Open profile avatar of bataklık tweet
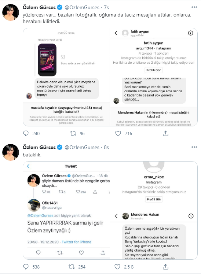This screenshot has width=201, height=274. pos(11,152)
